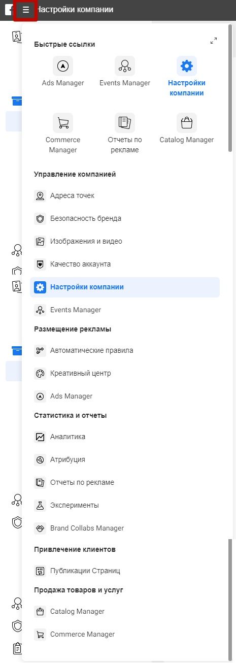Click the Настройки компании gear shortcut

click(x=187, y=66)
